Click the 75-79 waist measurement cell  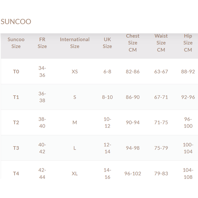pyautogui.click(x=161, y=148)
